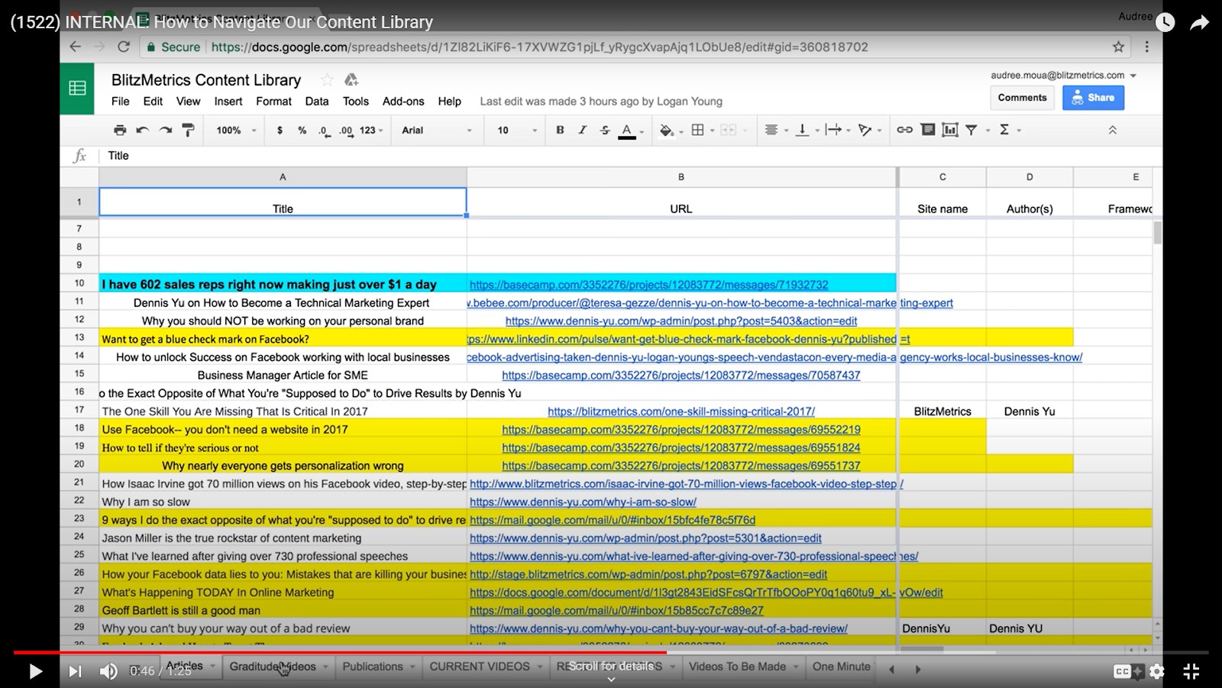Open the blitzmetrics.com one-skill-missing link

(x=681, y=412)
